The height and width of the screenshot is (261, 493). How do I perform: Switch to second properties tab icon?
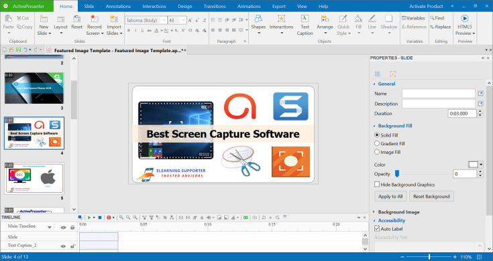[x=392, y=74]
